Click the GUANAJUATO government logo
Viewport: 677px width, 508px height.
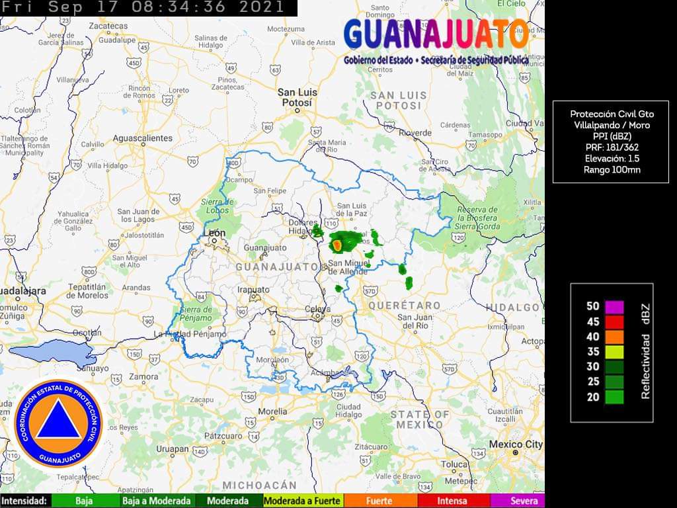click(x=436, y=42)
